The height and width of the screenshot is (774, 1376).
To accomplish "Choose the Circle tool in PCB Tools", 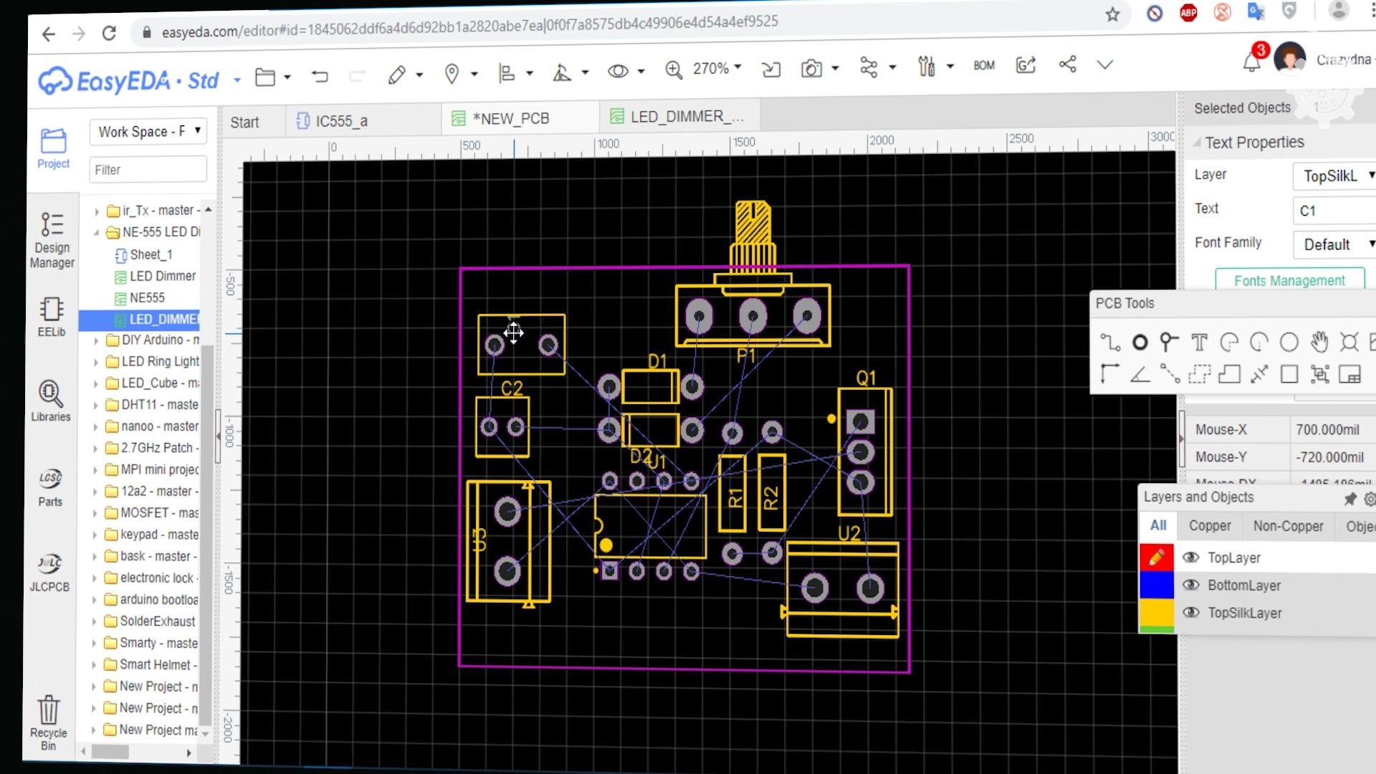I will (x=1289, y=343).
